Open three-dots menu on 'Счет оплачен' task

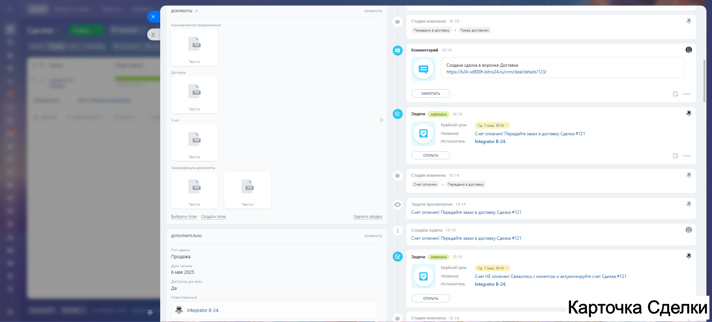point(687,156)
